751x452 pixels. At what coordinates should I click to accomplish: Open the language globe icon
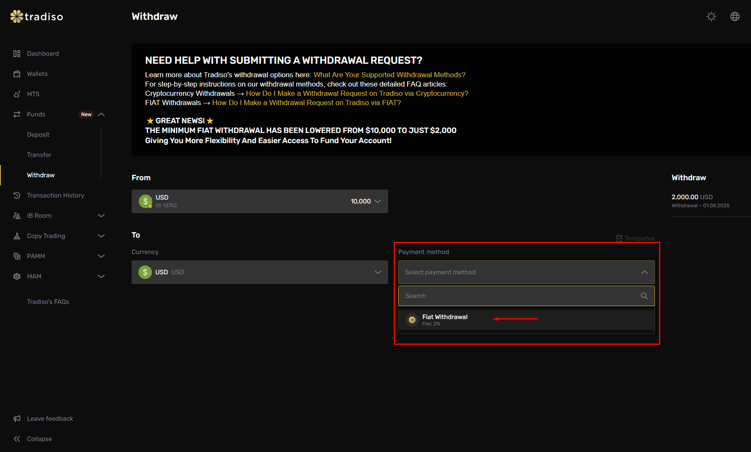point(735,16)
